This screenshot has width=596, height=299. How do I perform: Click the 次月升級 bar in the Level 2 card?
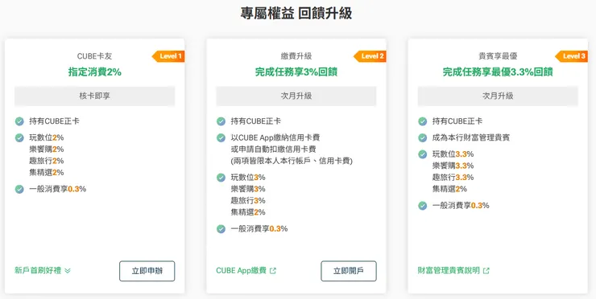[296, 96]
